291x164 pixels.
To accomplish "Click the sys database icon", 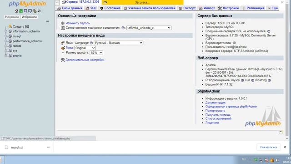I will point(10,51).
